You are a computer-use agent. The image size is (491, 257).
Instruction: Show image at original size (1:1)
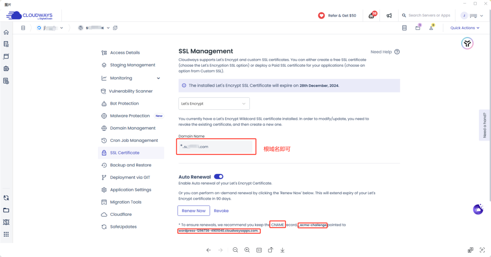click(259, 250)
